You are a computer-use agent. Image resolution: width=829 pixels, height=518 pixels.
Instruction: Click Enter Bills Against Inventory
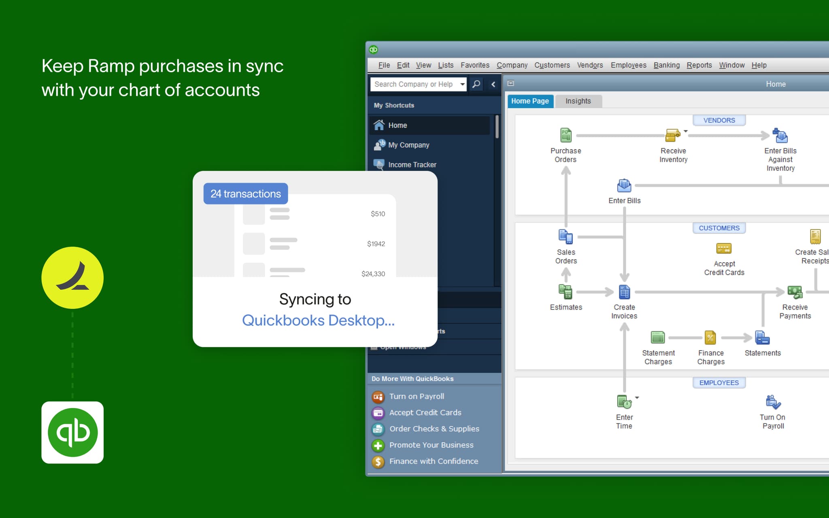[779, 136]
